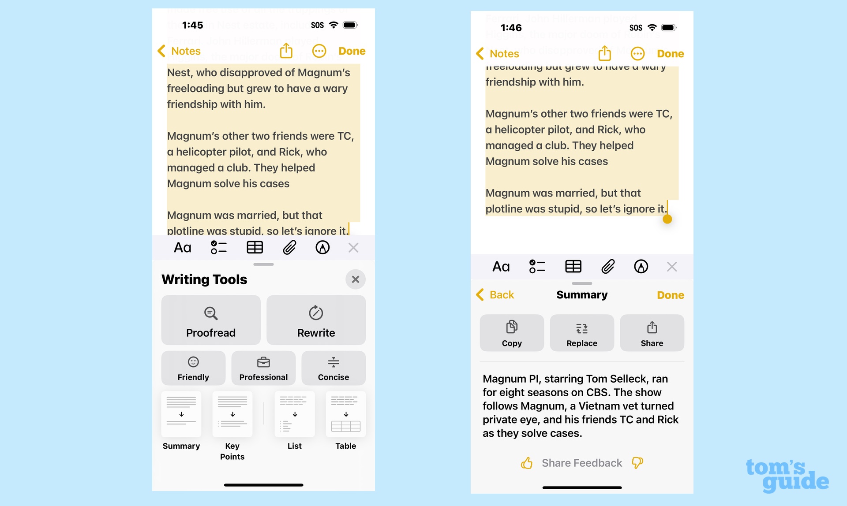Select the Rewrite writing tool
The image size is (847, 506).
316,320
